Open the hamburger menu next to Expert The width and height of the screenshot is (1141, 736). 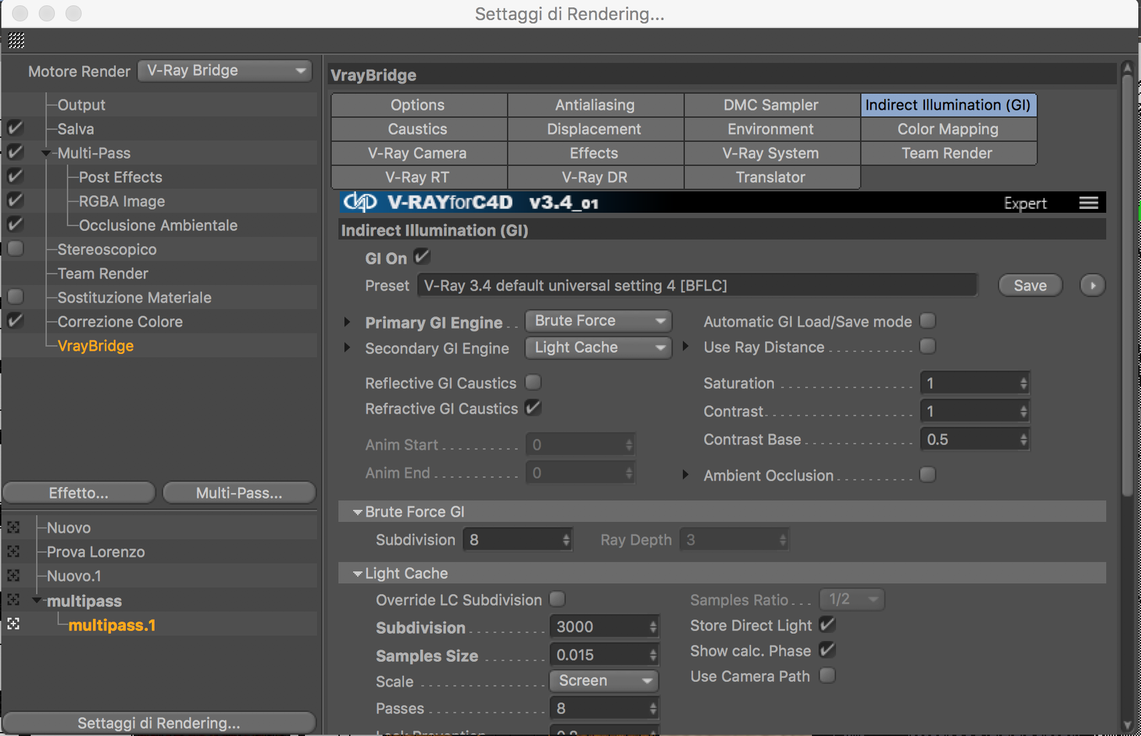pos(1089,203)
